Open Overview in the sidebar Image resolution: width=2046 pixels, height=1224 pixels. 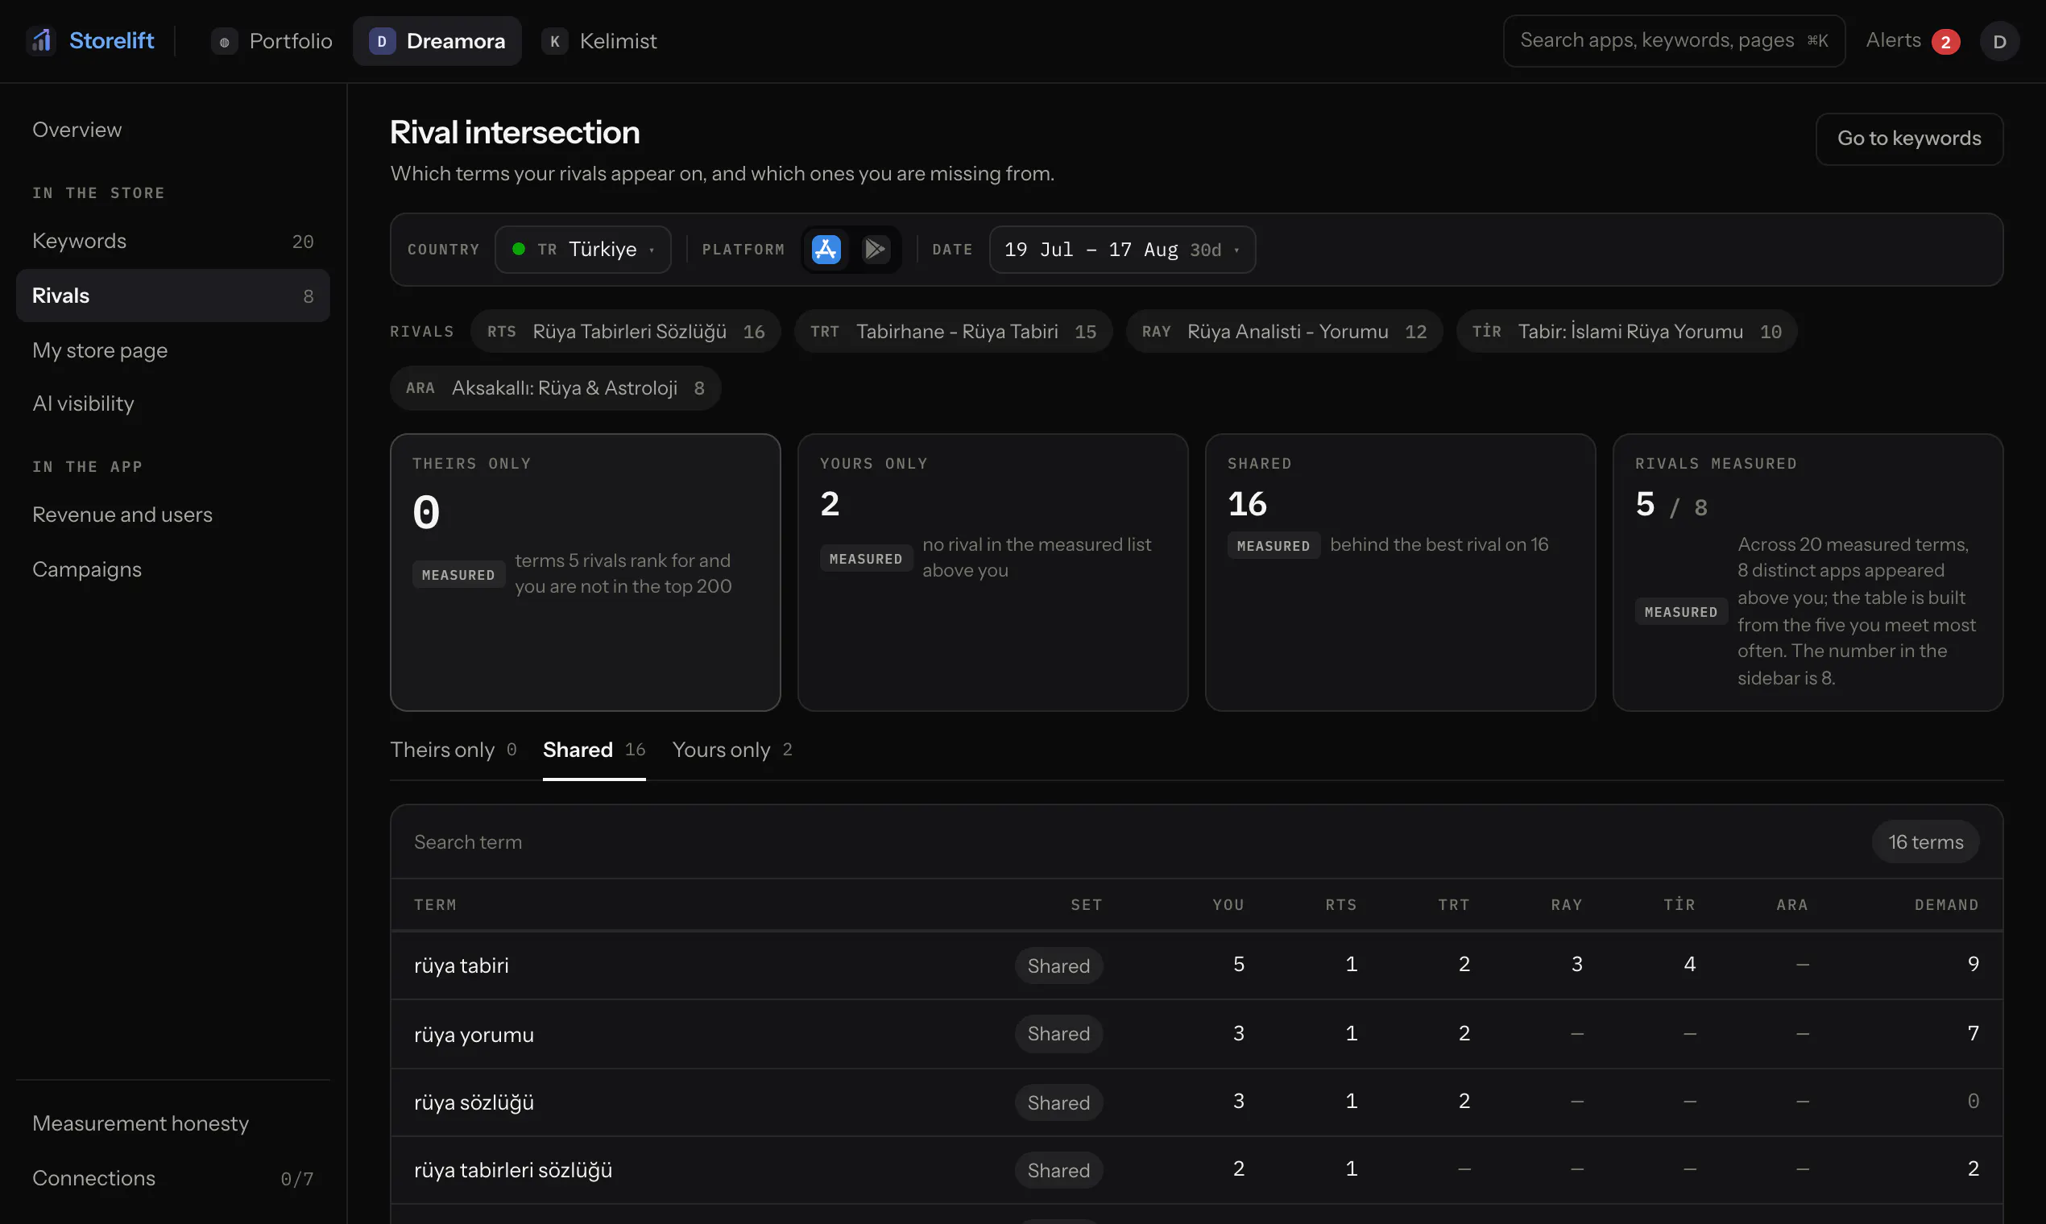(x=172, y=130)
